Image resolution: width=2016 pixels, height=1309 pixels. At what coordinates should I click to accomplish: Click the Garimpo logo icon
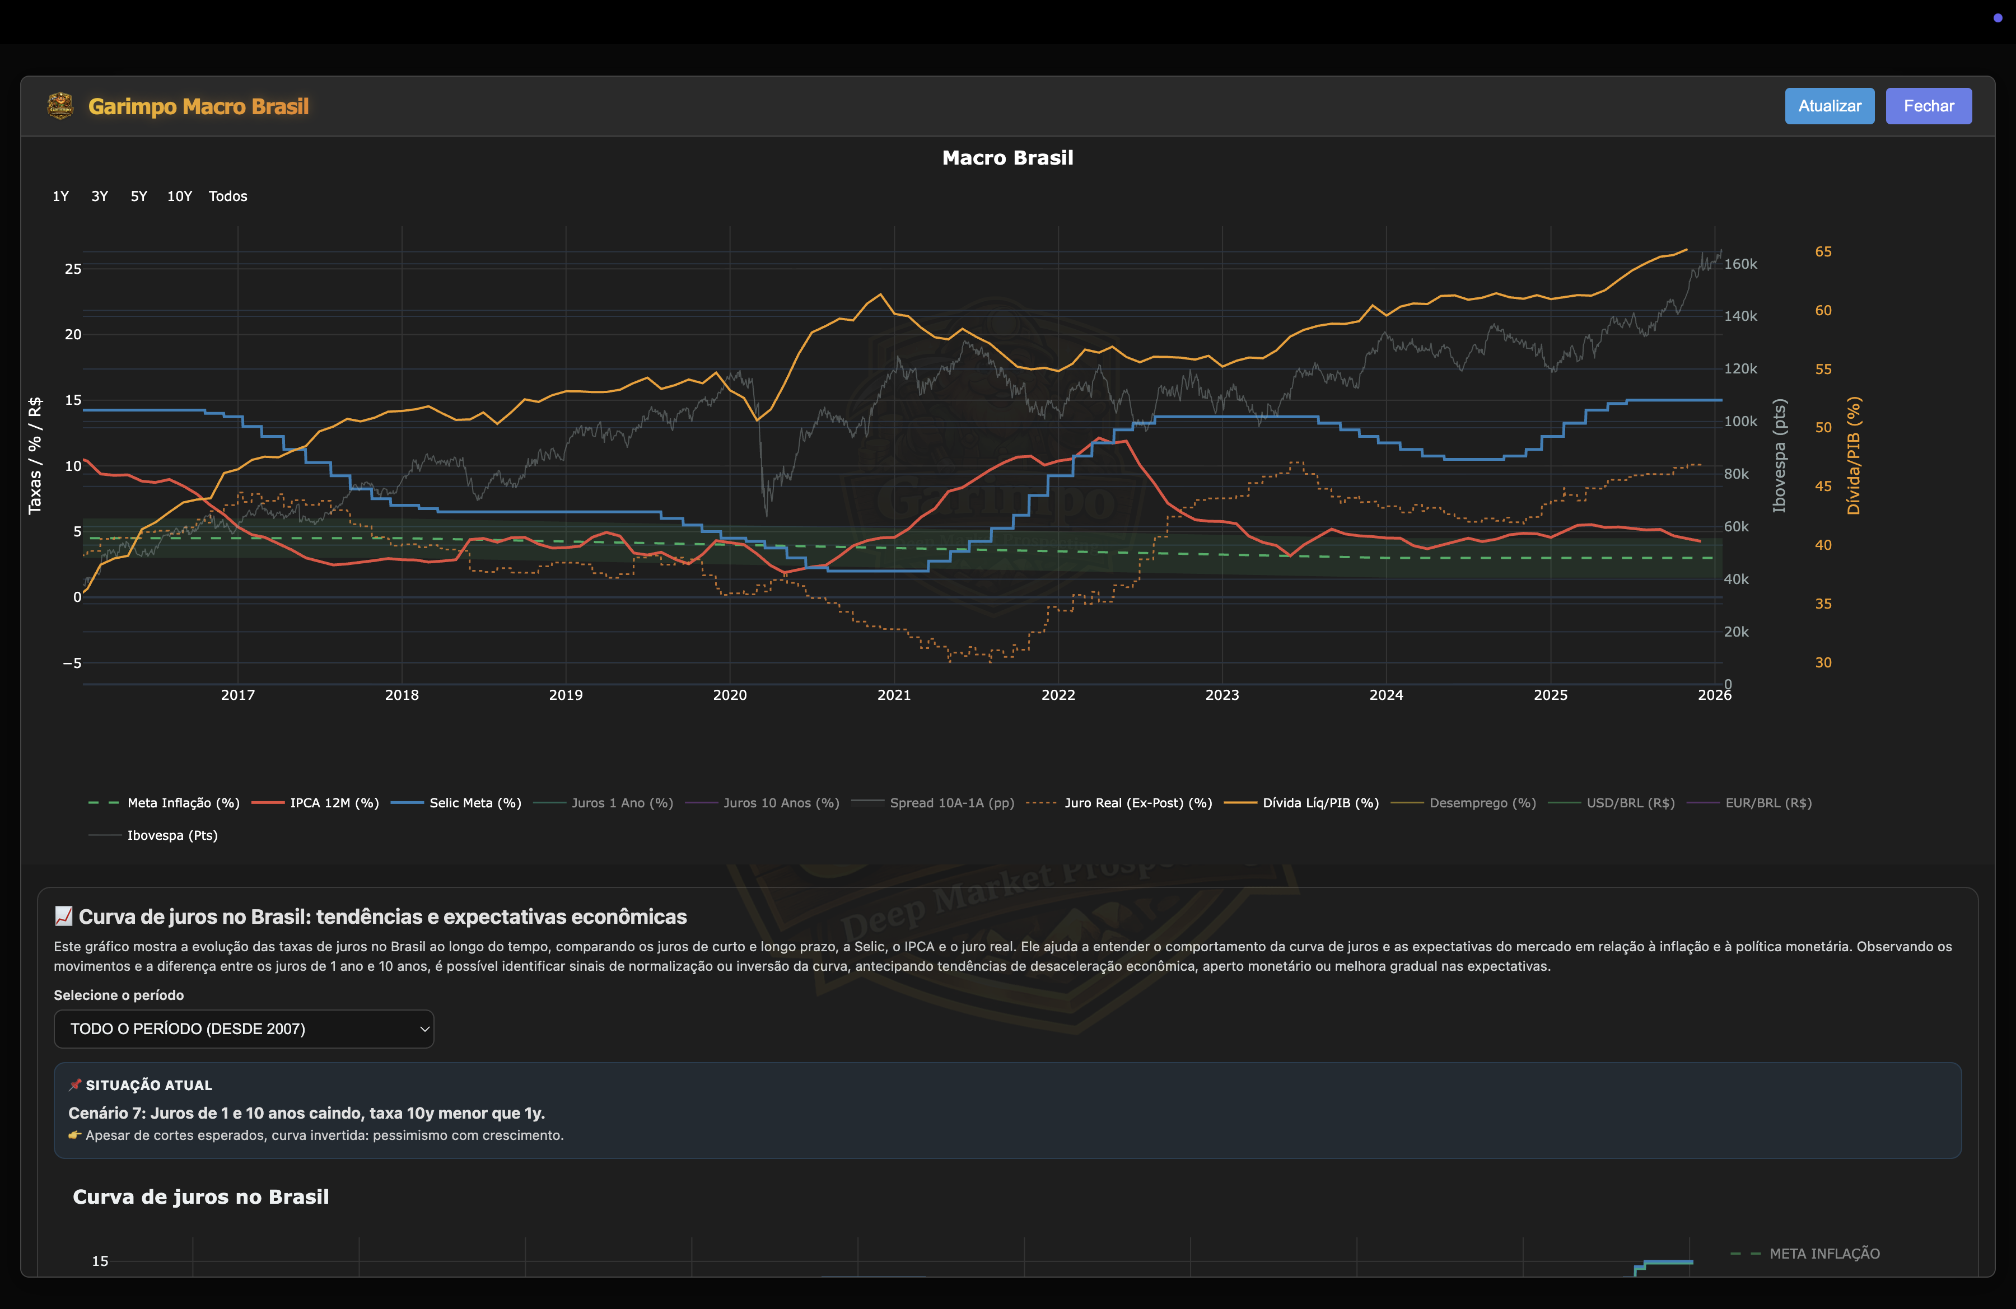[x=60, y=106]
